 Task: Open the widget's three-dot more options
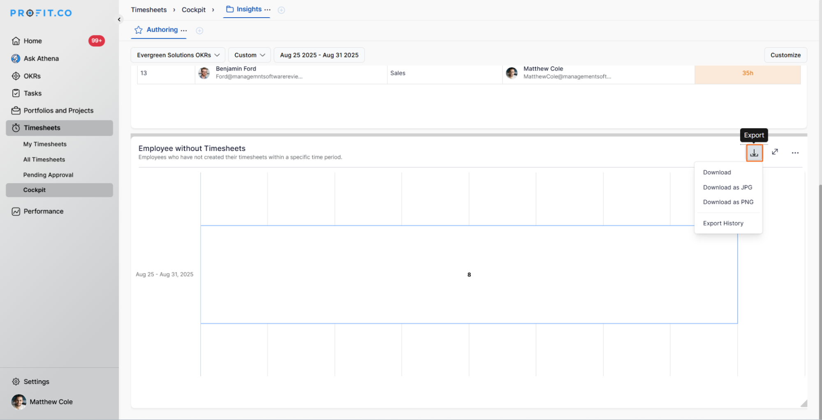point(795,153)
